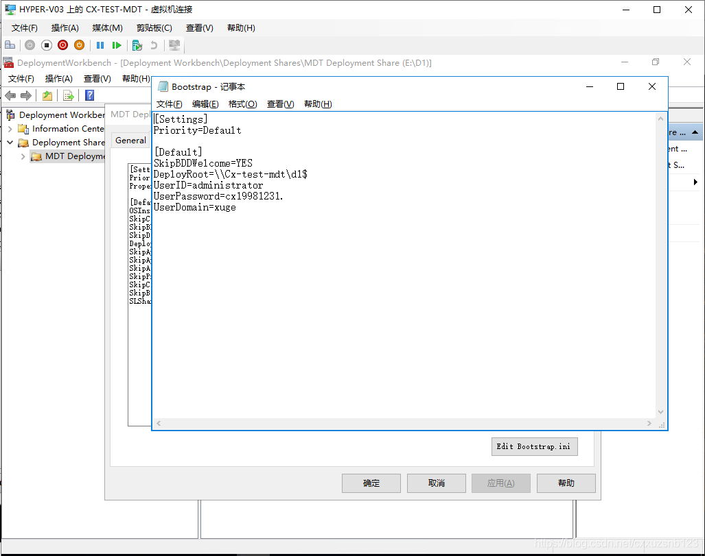Click the Revert checkpoint icon
The image size is (705, 556).
click(154, 45)
